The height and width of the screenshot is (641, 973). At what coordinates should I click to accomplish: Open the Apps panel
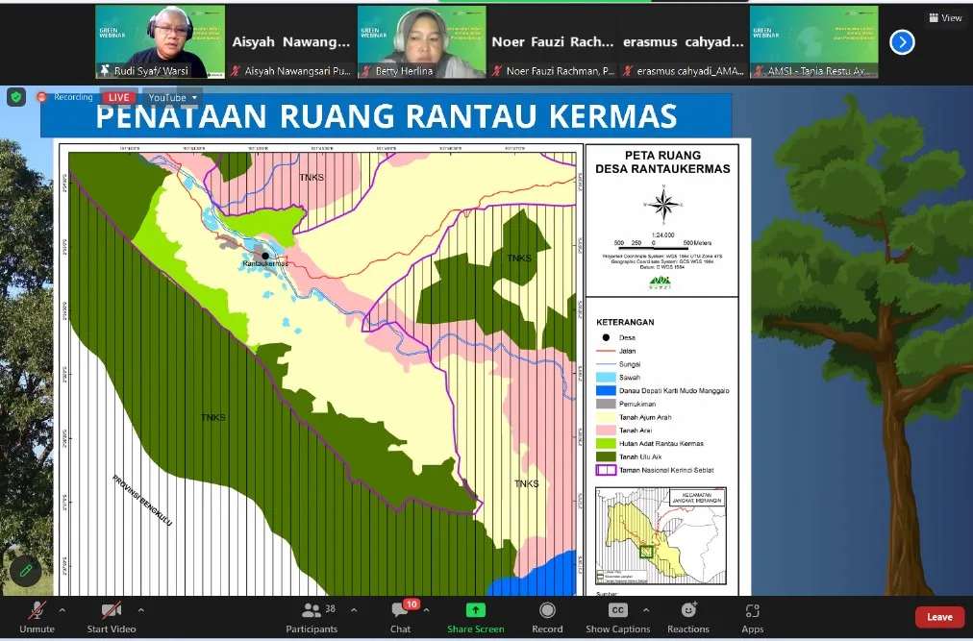click(752, 617)
